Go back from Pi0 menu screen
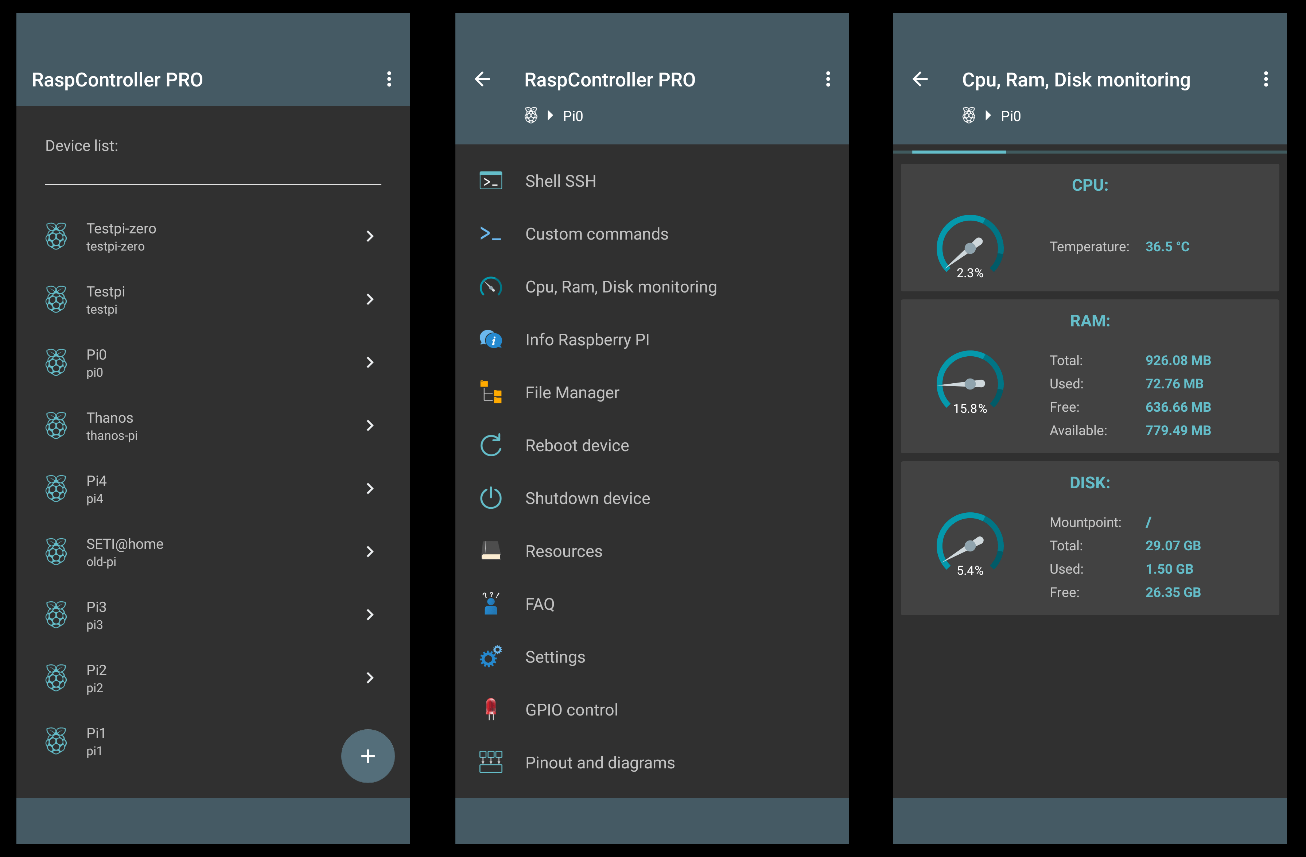 pos(482,79)
